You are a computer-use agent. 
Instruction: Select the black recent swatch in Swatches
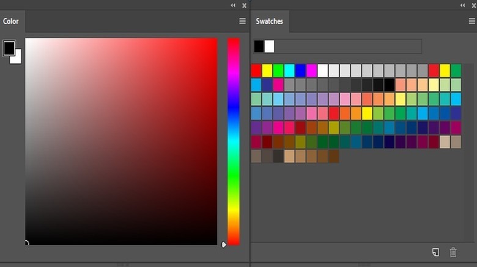click(x=259, y=46)
